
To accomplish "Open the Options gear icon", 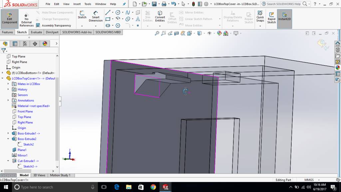I will click(206, 4).
